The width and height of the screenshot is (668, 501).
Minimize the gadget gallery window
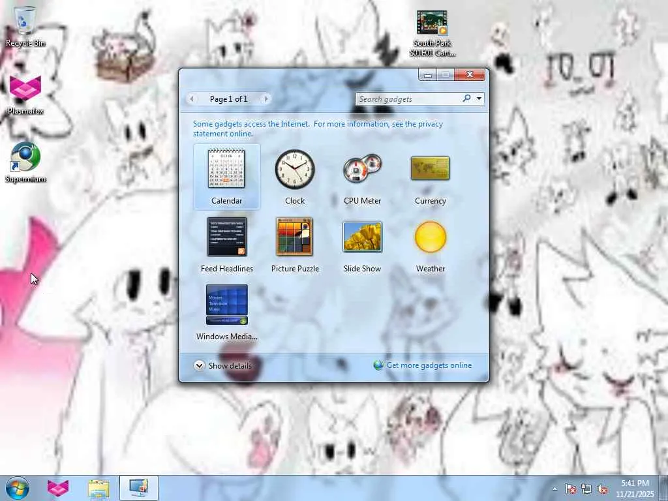(428, 74)
